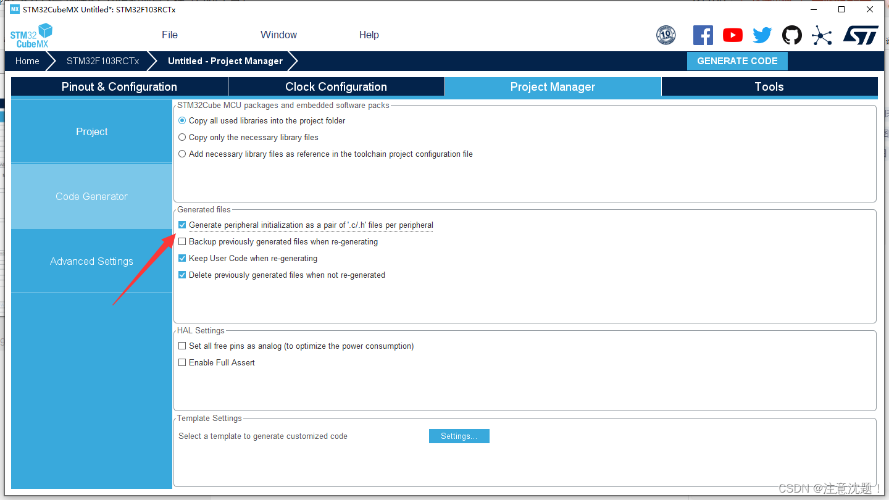
Task: Select the Project Manager tab
Action: pos(553,86)
